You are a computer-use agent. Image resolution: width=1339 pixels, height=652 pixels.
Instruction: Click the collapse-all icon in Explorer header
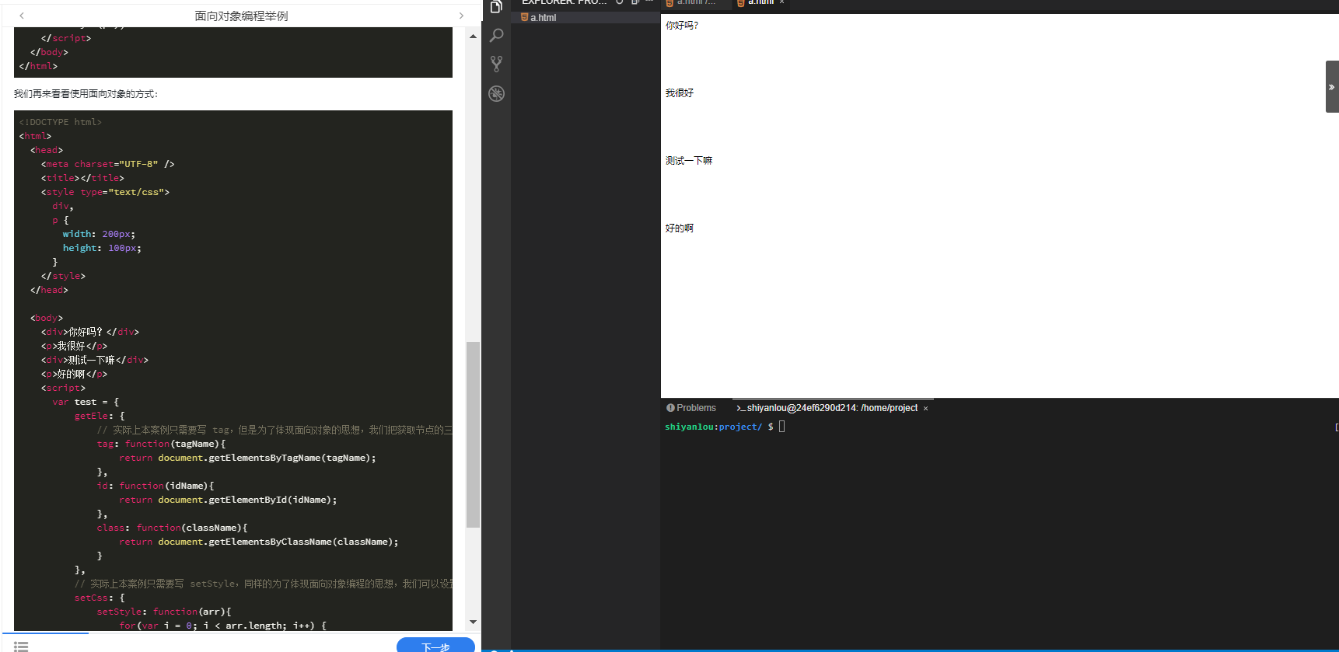click(635, 2)
